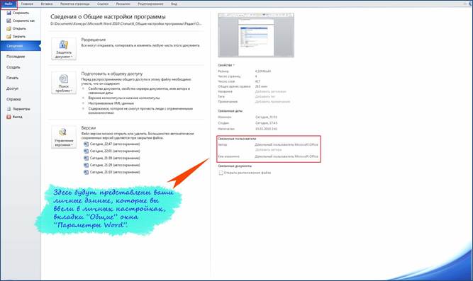Image resolution: width=473 pixels, height=281 pixels.
Task: Open the Последние documents list
Action: (16, 57)
